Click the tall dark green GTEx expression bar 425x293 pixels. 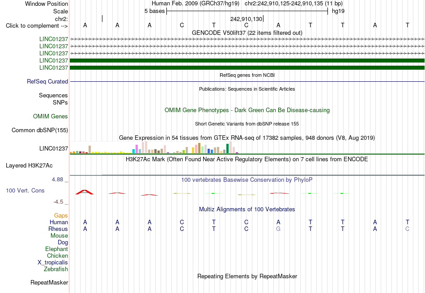click(227, 149)
